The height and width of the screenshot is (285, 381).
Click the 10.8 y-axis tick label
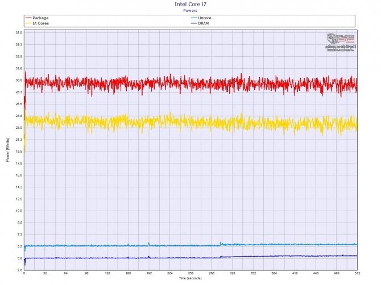point(19,211)
